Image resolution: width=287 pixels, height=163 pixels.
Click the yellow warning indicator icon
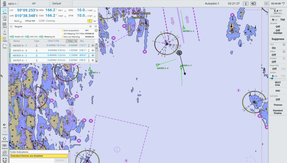(x=90, y=21)
